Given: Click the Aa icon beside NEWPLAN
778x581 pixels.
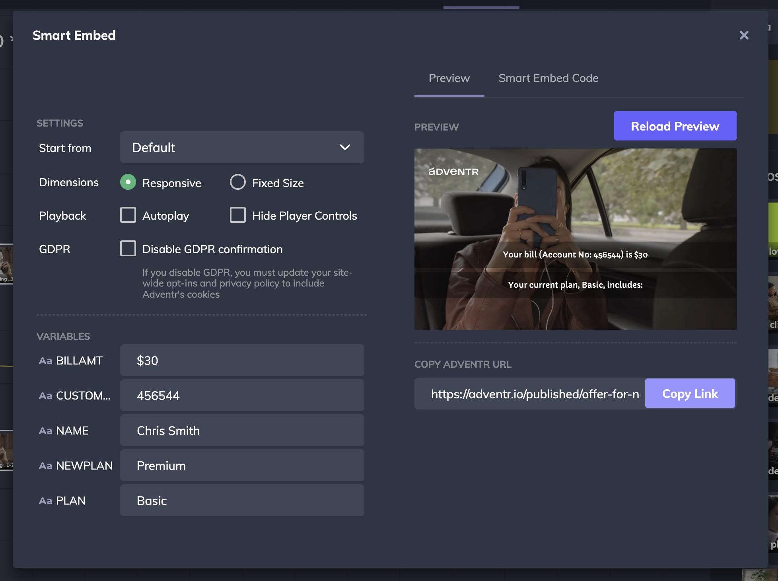Looking at the screenshot, I should coord(46,466).
